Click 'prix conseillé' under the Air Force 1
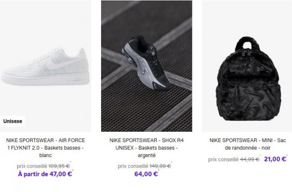Screen dimensions: 292x192 click(x=32, y=166)
